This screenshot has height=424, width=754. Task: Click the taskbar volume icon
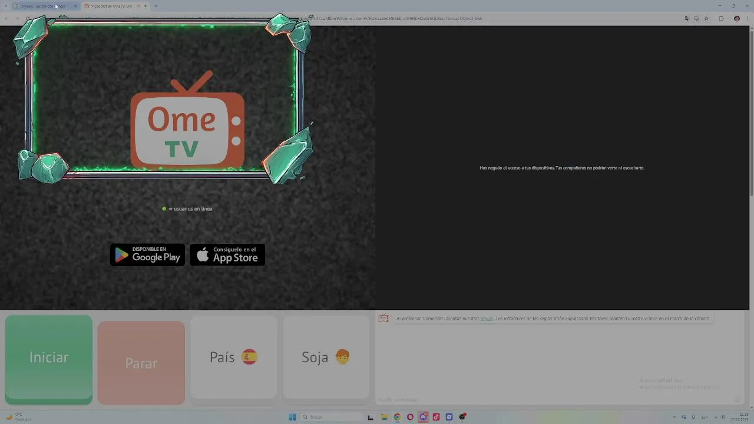[723, 417]
